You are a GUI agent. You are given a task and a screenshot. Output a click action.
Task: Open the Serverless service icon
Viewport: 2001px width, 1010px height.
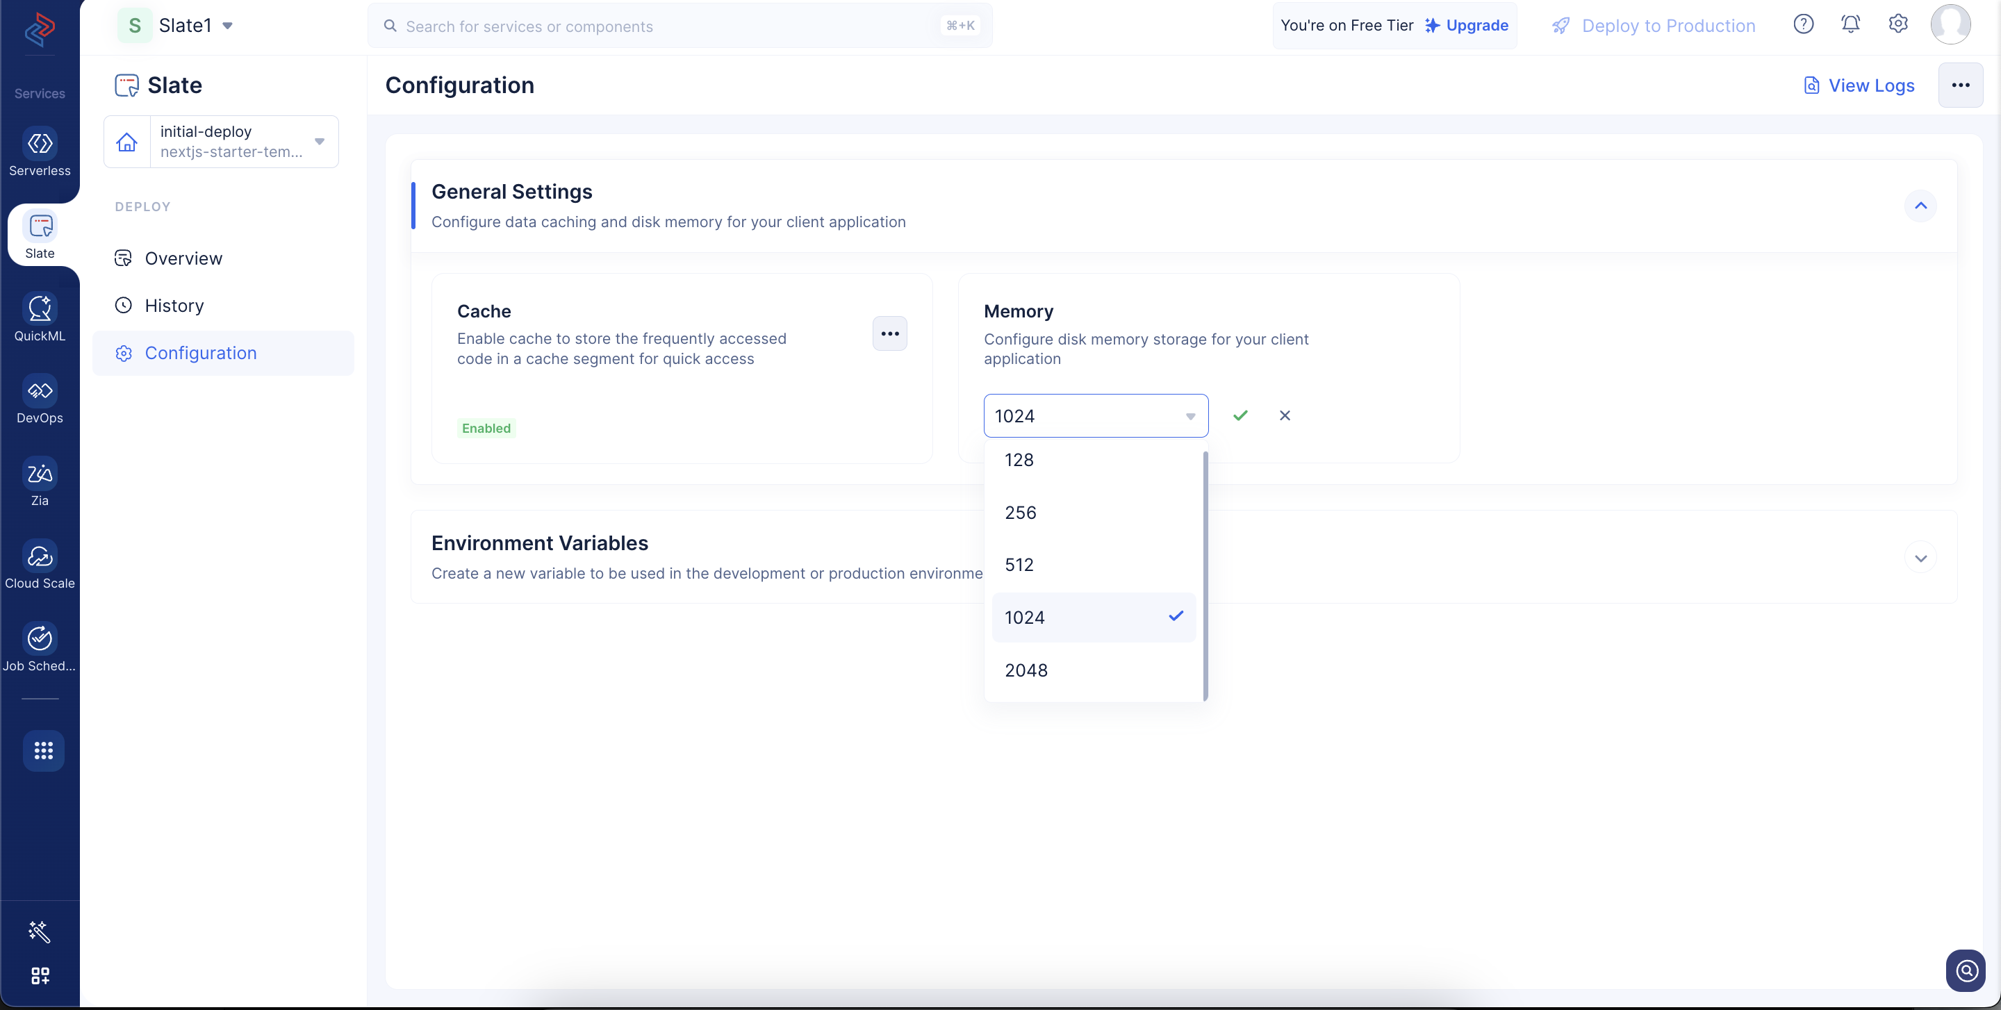click(x=40, y=144)
